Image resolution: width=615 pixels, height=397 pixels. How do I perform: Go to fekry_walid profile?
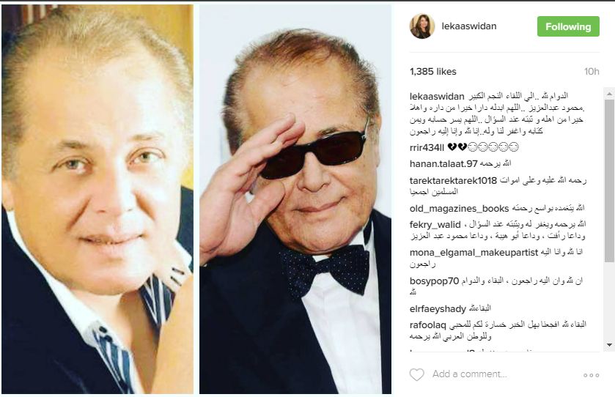click(x=435, y=225)
